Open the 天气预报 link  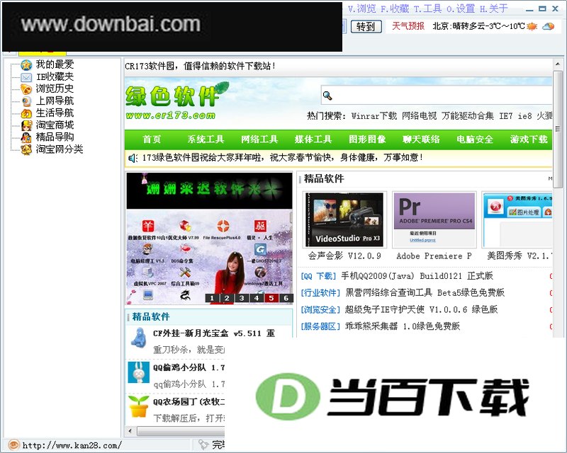408,26
